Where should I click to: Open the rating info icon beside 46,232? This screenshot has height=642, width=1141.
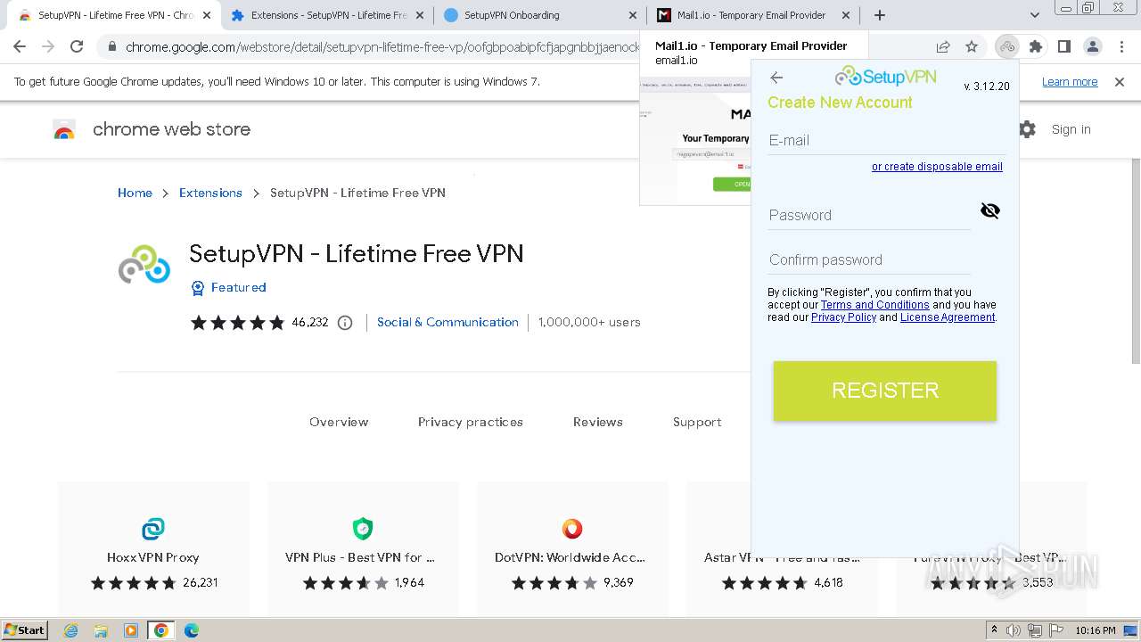(345, 323)
